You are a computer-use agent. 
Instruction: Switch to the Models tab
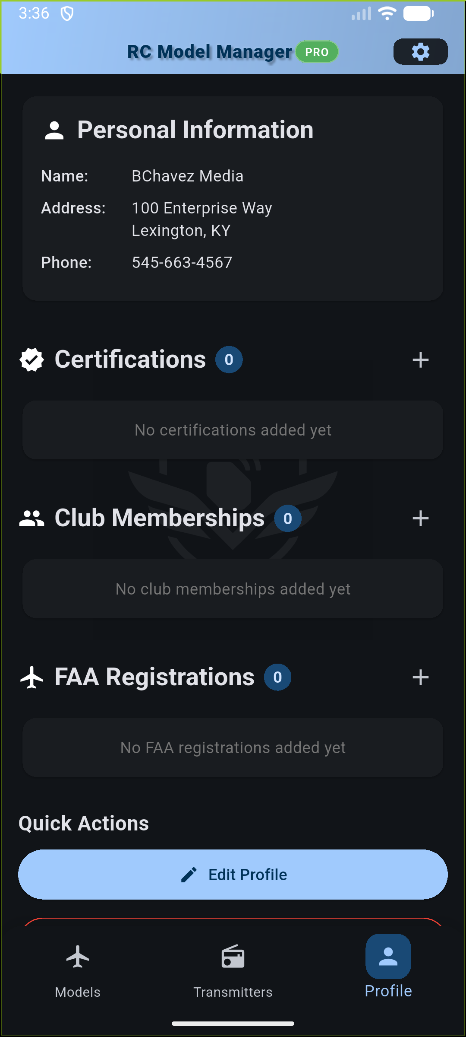pyautogui.click(x=78, y=968)
